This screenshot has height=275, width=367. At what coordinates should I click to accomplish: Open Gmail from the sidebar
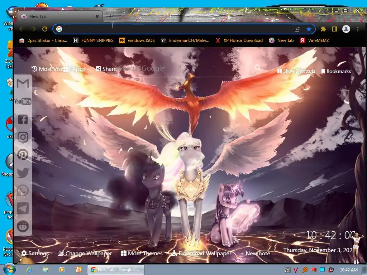click(23, 83)
